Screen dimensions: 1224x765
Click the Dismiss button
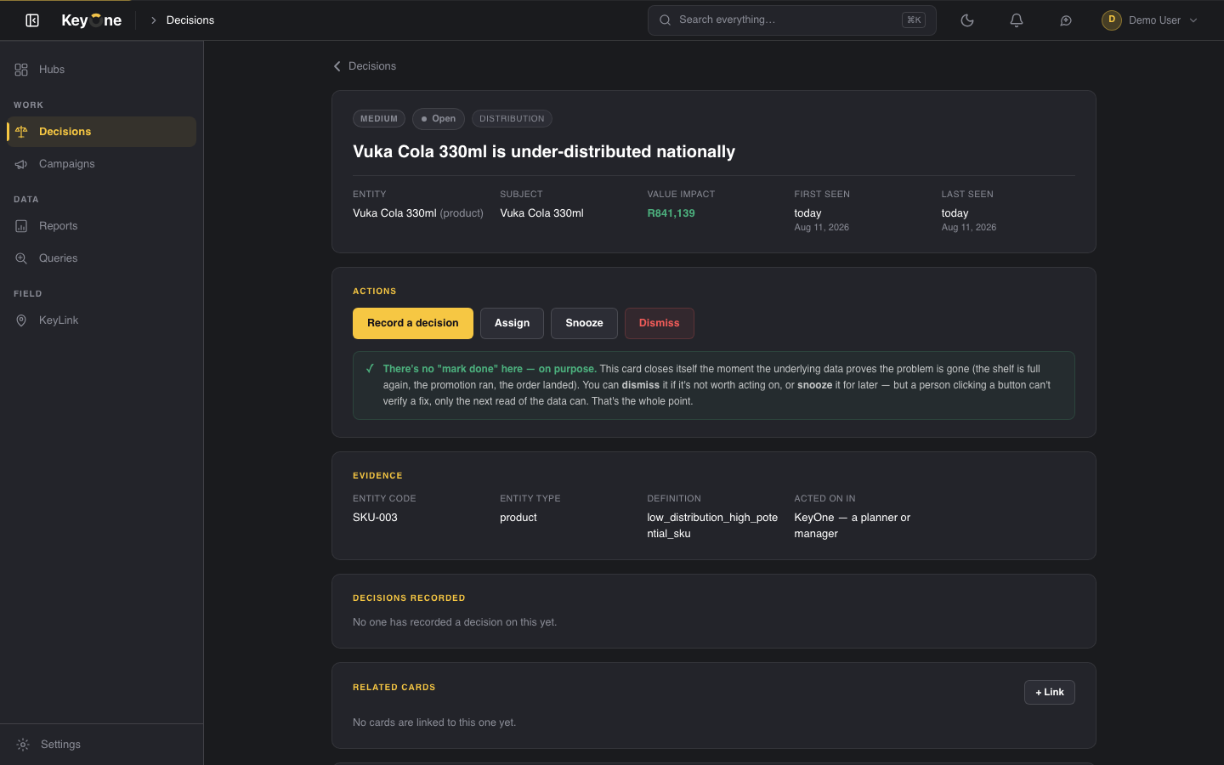point(660,323)
